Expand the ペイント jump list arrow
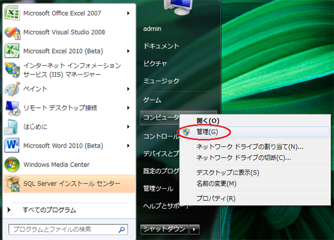 128,89
